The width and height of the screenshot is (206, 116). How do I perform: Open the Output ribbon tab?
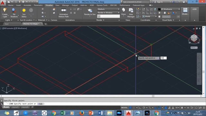pos(74,5)
